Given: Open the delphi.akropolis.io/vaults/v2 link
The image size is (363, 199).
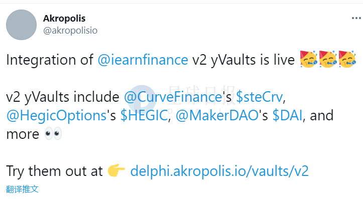Looking at the screenshot, I should (219, 171).
